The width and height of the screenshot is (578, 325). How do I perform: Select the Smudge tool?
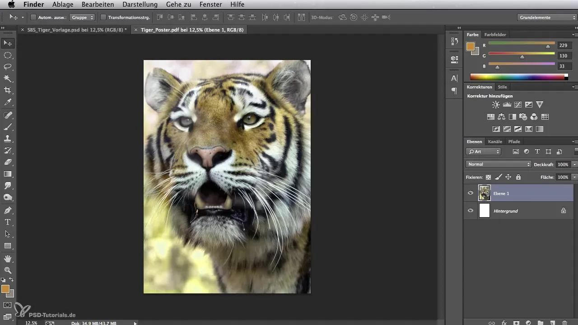click(x=8, y=186)
